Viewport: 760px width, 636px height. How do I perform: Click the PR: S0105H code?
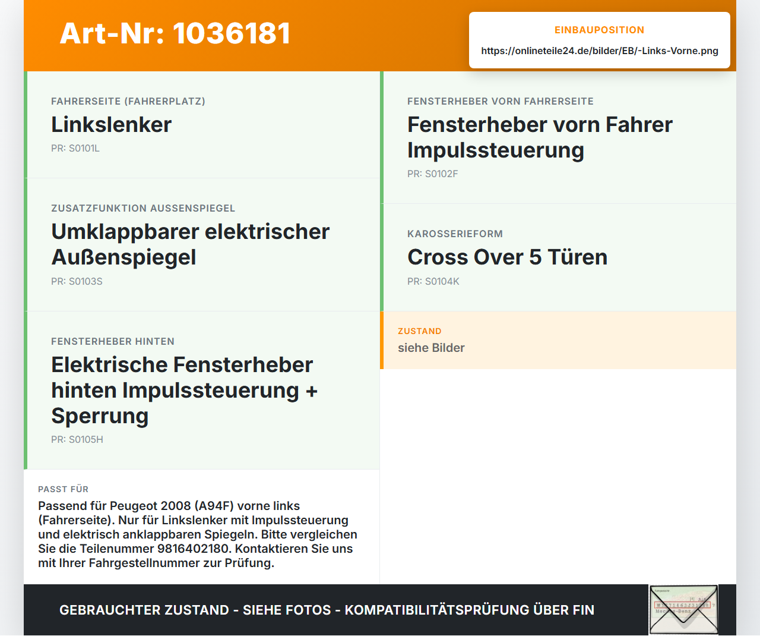[77, 439]
